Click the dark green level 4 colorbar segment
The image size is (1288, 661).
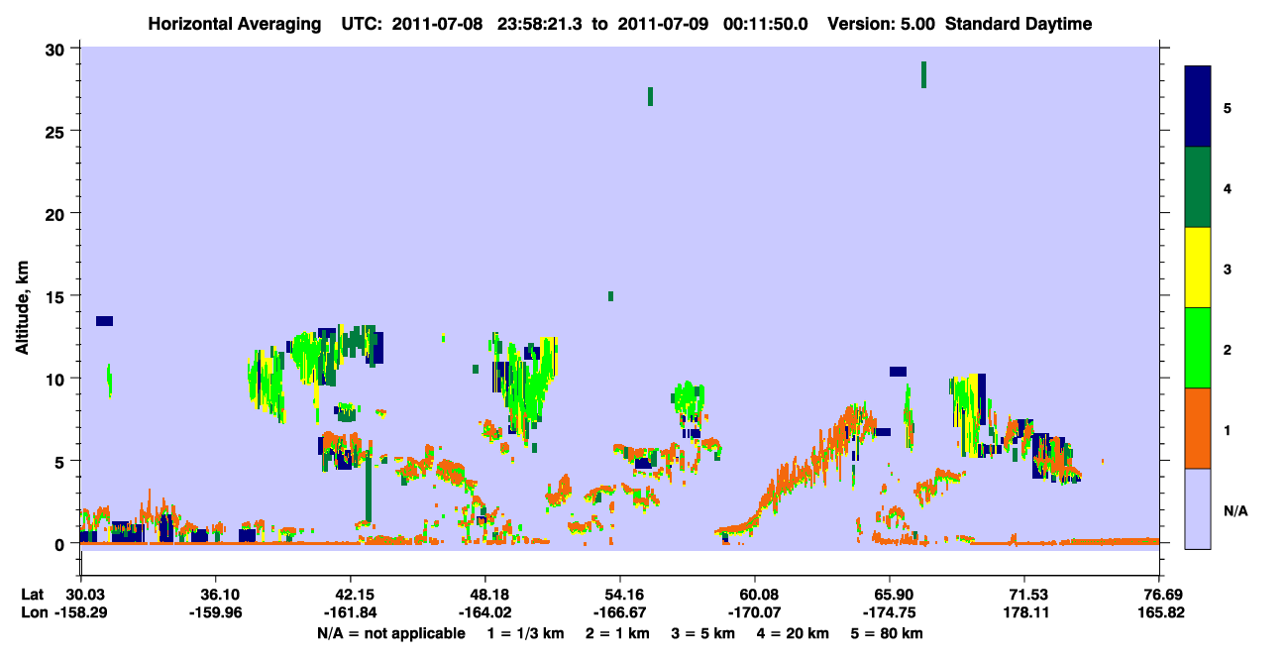1198,187
